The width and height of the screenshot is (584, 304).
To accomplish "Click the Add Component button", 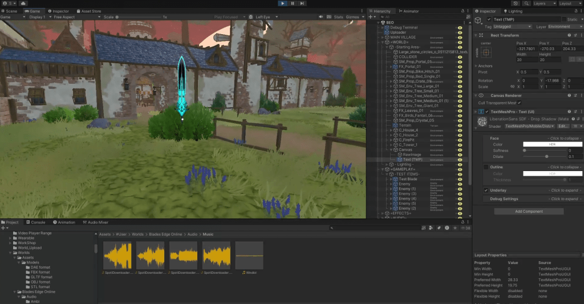I will [529, 211].
